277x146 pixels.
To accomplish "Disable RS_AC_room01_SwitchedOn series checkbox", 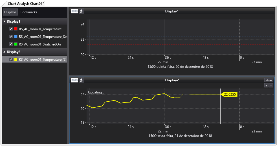I will pyautogui.click(x=11, y=44).
